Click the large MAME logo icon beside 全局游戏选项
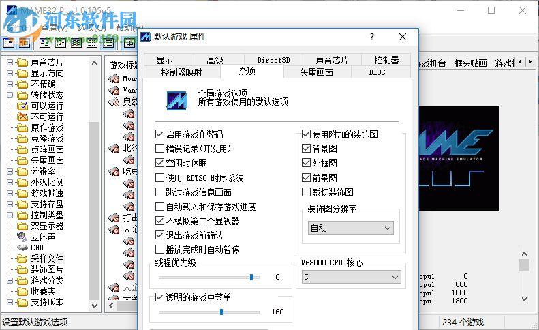539x330 pixels. point(176,100)
